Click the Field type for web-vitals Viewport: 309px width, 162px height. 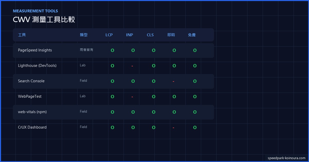(x=83, y=112)
